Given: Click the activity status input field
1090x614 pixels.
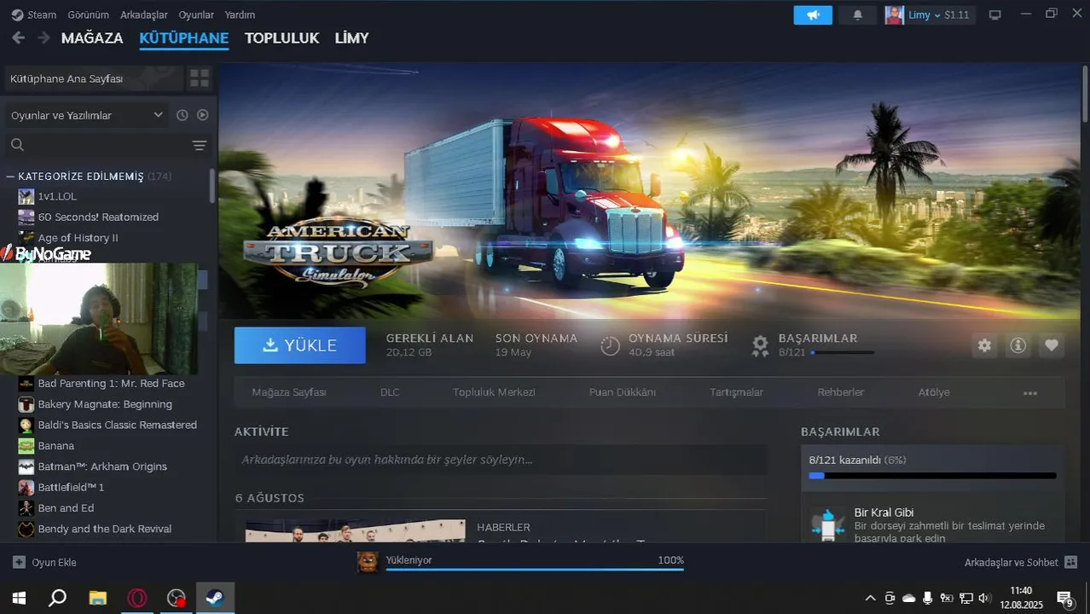Looking at the screenshot, I should click(501, 460).
